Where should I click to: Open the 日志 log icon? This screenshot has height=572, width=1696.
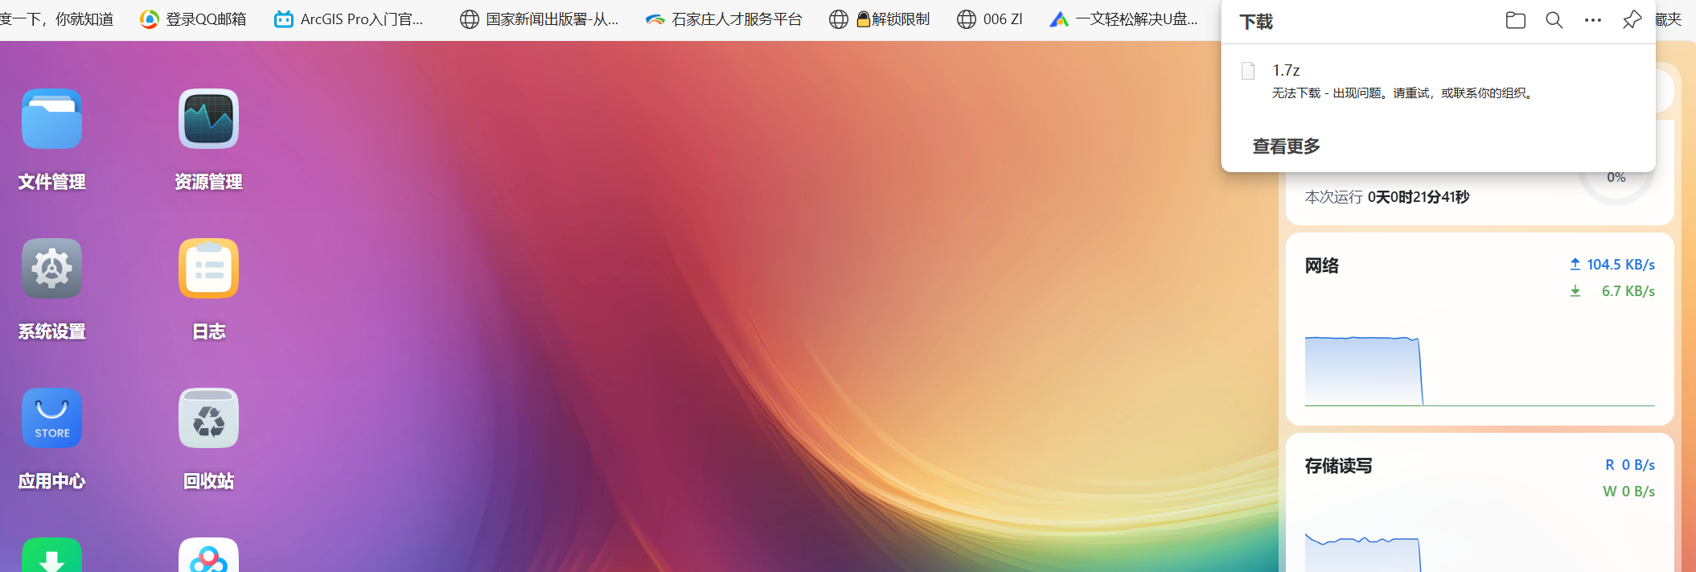208,269
